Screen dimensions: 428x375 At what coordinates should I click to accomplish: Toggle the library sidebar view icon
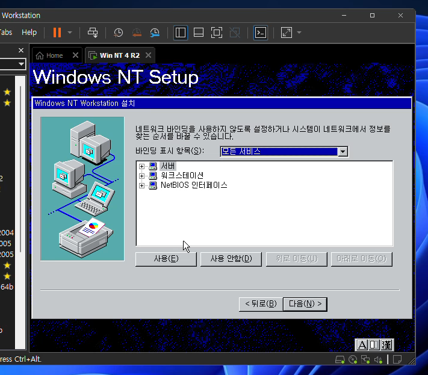click(181, 33)
